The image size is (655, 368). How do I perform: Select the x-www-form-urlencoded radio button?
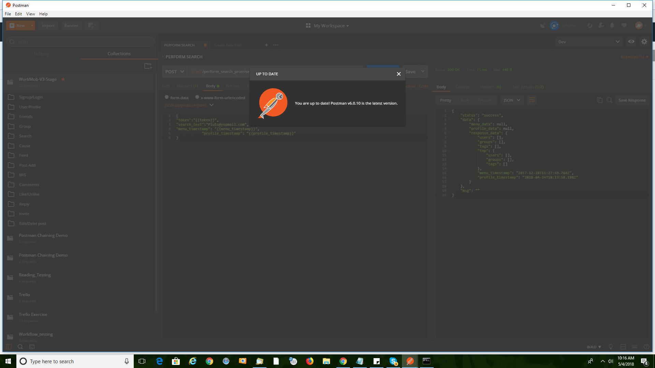(197, 97)
